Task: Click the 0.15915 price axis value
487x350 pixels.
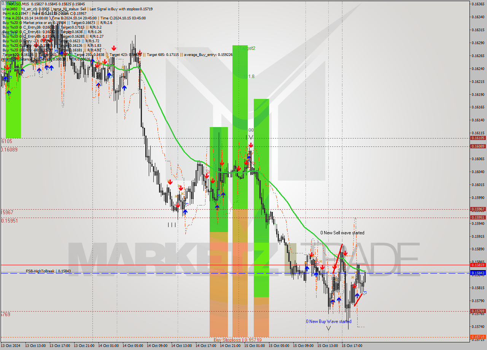Action: (x=478, y=236)
